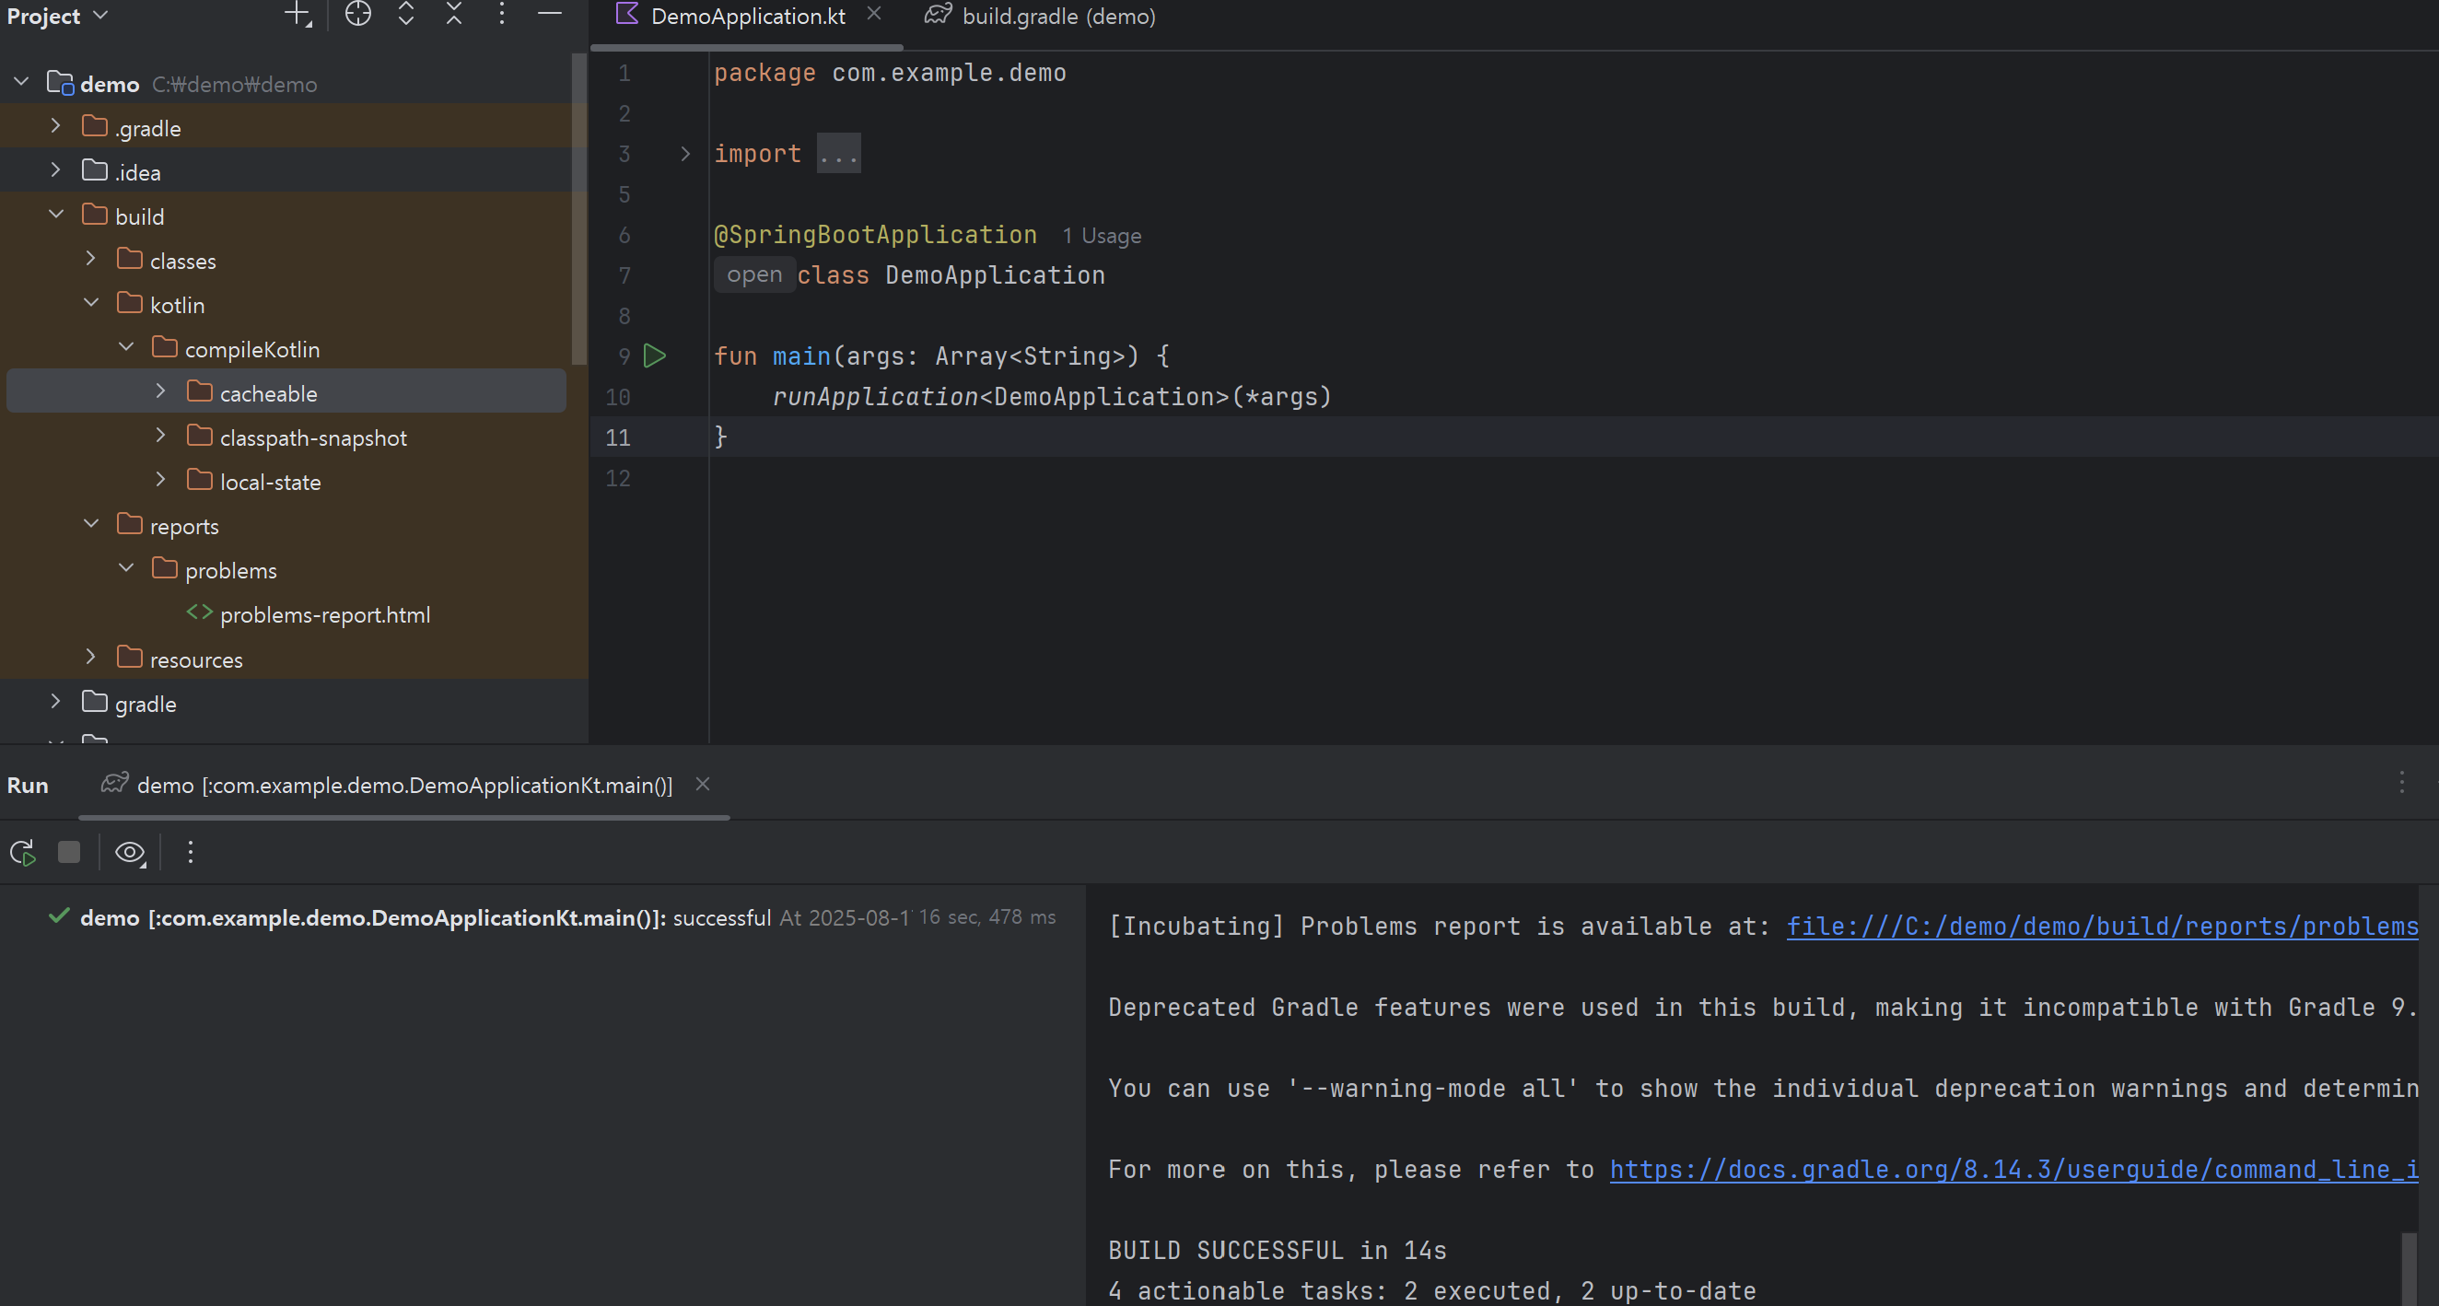
Task: Collapse all tree nodes icon
Action: pos(454,14)
